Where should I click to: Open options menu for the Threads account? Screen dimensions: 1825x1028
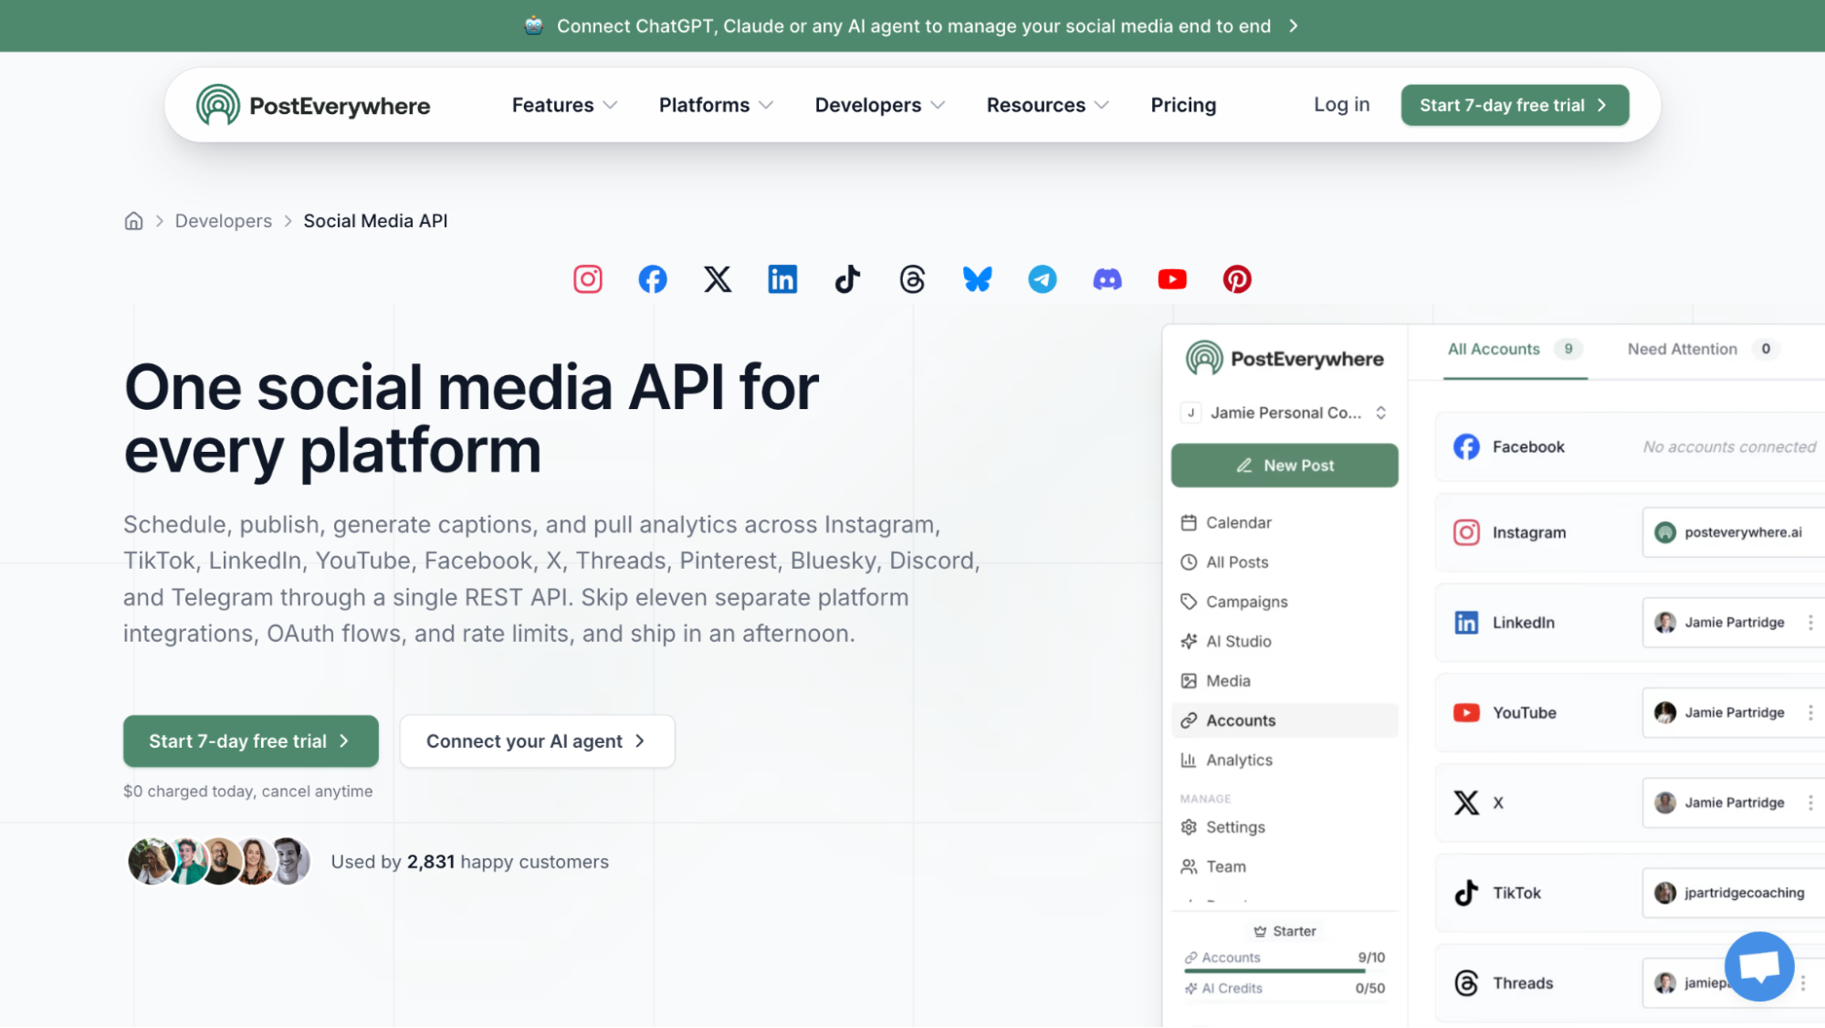(x=1803, y=983)
